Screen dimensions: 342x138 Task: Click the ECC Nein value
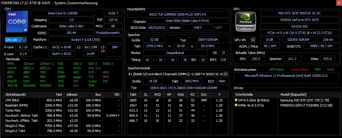(222, 81)
